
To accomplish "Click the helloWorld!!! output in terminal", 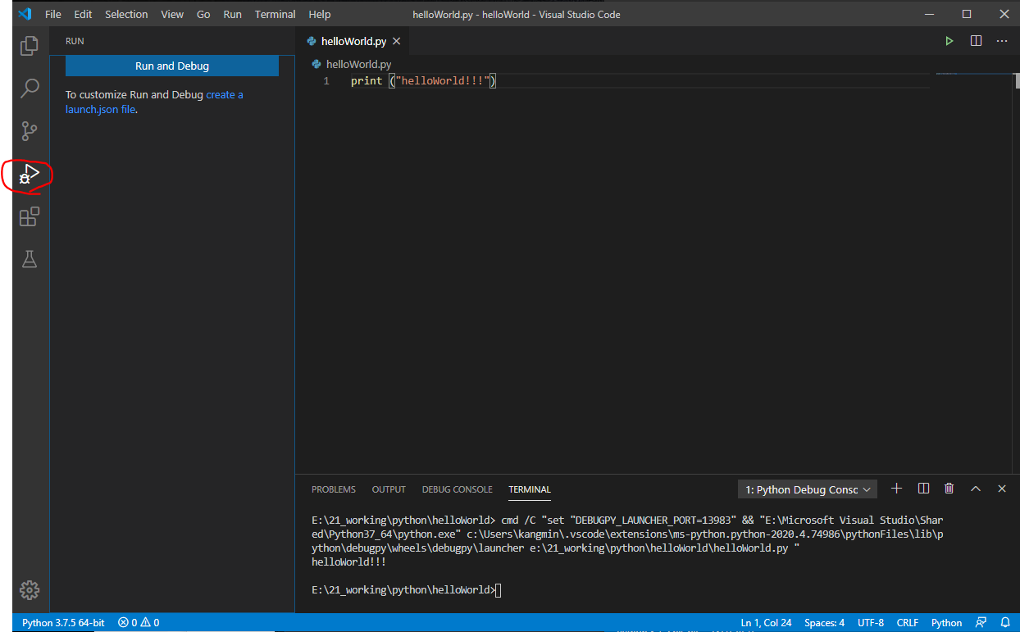I will 348,562.
